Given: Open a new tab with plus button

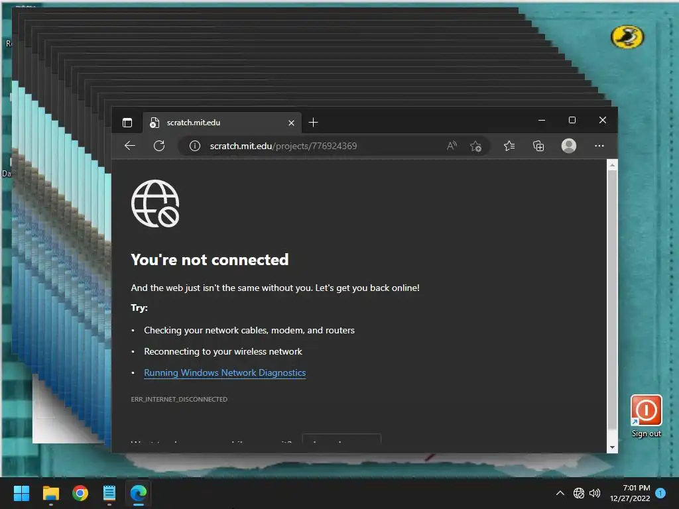Looking at the screenshot, I should click(x=313, y=123).
